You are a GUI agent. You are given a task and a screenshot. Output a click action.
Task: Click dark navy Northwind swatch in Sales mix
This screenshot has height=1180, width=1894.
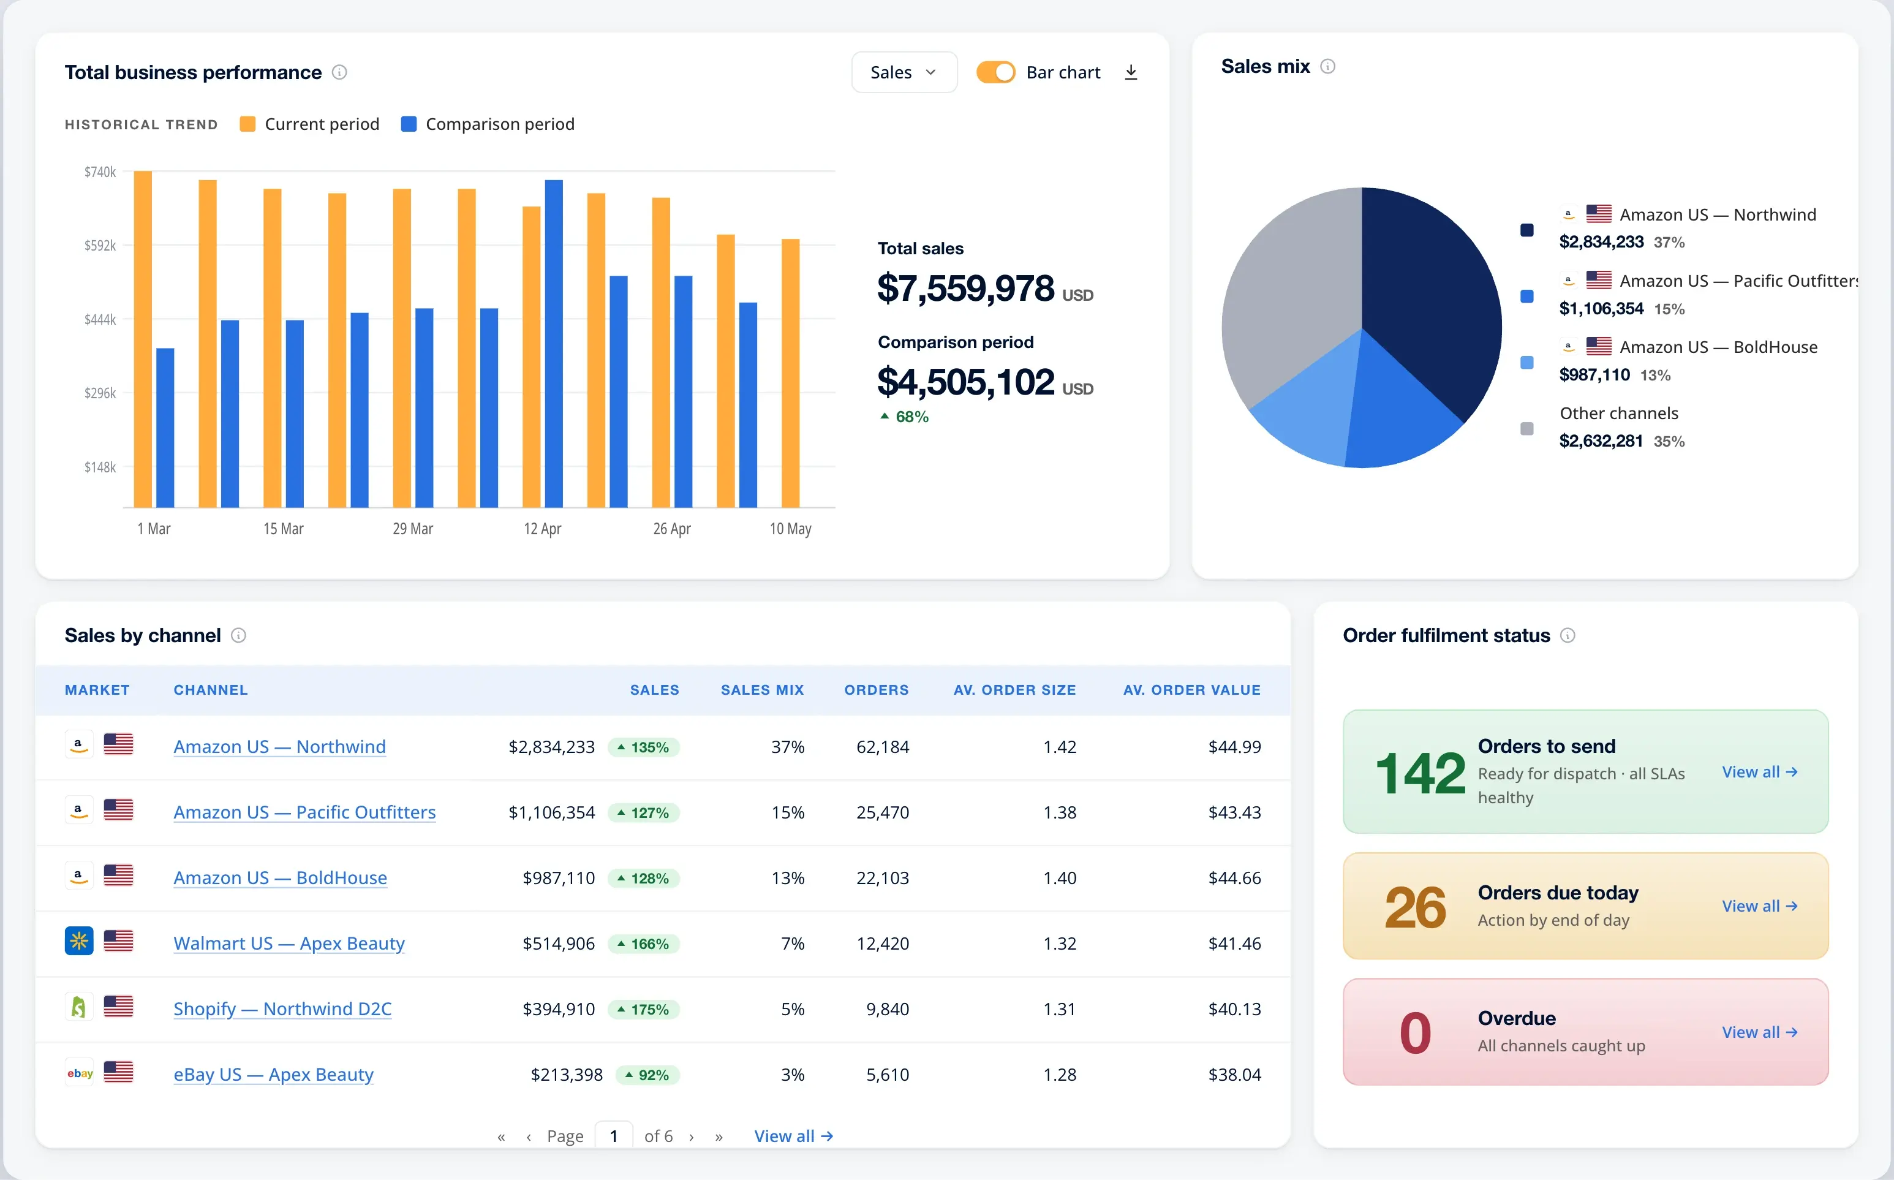point(1526,229)
